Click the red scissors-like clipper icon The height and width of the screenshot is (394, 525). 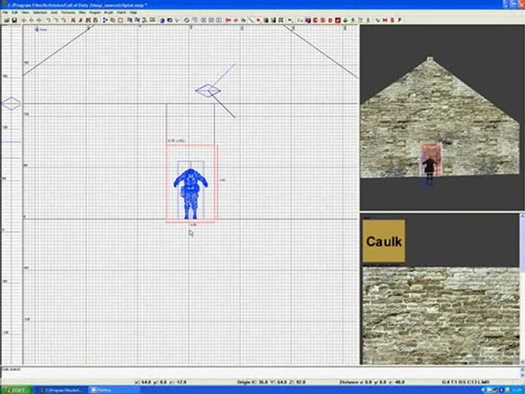pos(228,20)
